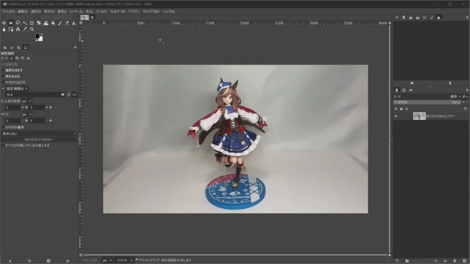Switch to the Layers tab icon
Image resolution: width=470 pixels, height=264 pixels.
397,90
